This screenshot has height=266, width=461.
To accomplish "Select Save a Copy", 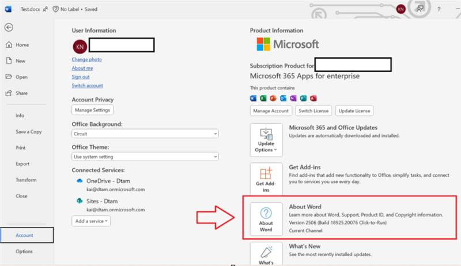I will (28, 132).
